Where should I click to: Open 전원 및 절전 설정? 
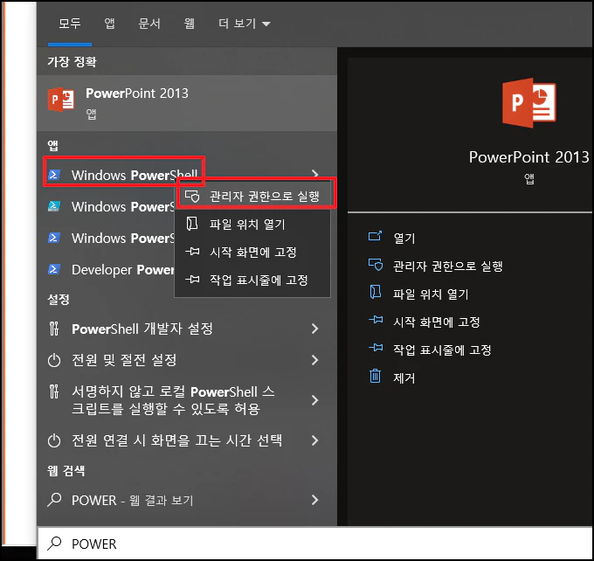coord(187,360)
